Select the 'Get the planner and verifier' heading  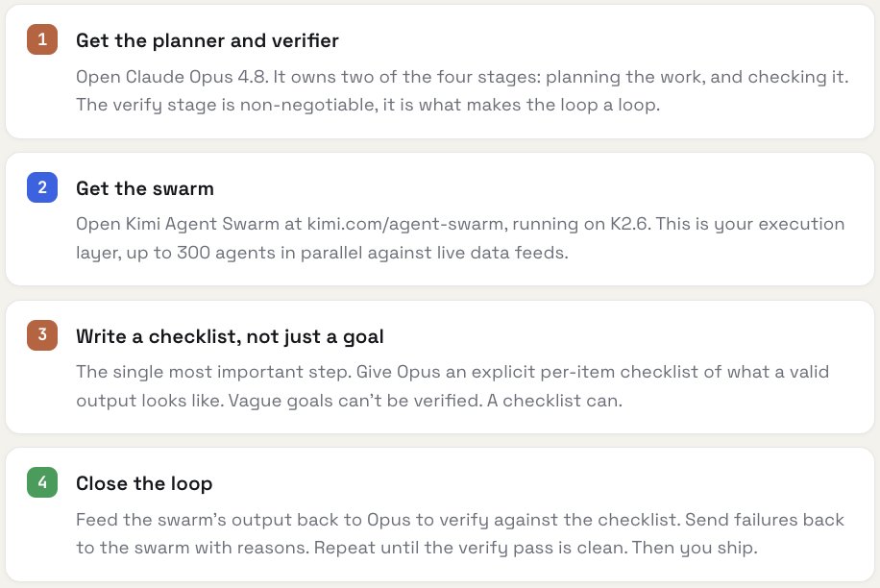(x=208, y=40)
